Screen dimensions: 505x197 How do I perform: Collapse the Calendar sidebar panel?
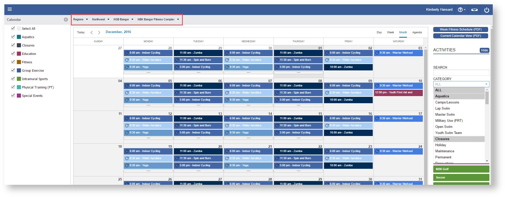pos(66,20)
